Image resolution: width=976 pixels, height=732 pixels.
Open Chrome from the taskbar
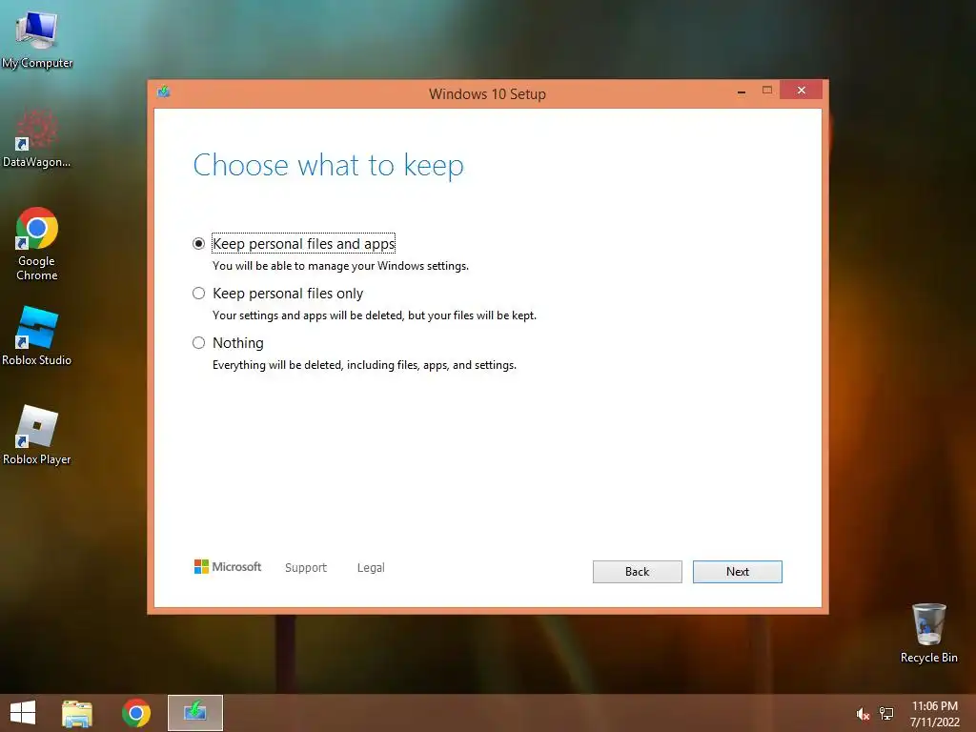coord(136,713)
